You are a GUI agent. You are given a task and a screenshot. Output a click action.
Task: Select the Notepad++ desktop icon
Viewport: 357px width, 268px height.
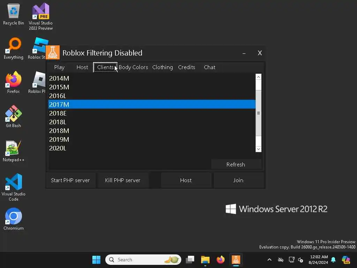(14, 151)
